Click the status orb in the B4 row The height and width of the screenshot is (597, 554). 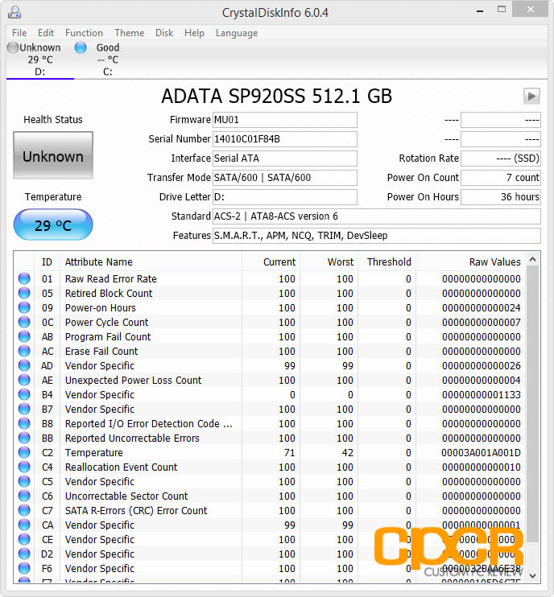(24, 394)
